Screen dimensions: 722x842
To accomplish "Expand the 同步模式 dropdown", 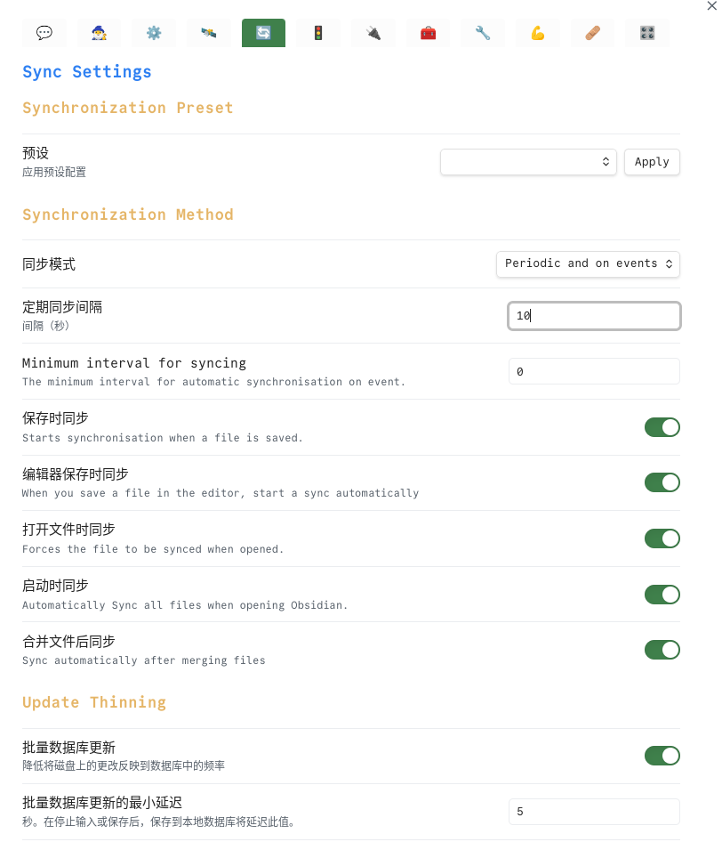I will click(x=588, y=263).
